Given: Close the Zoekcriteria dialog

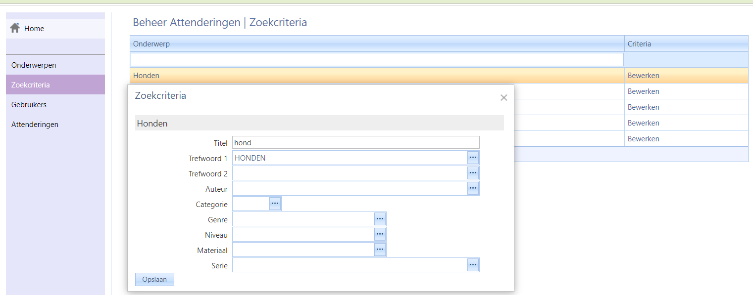Looking at the screenshot, I should click(503, 98).
